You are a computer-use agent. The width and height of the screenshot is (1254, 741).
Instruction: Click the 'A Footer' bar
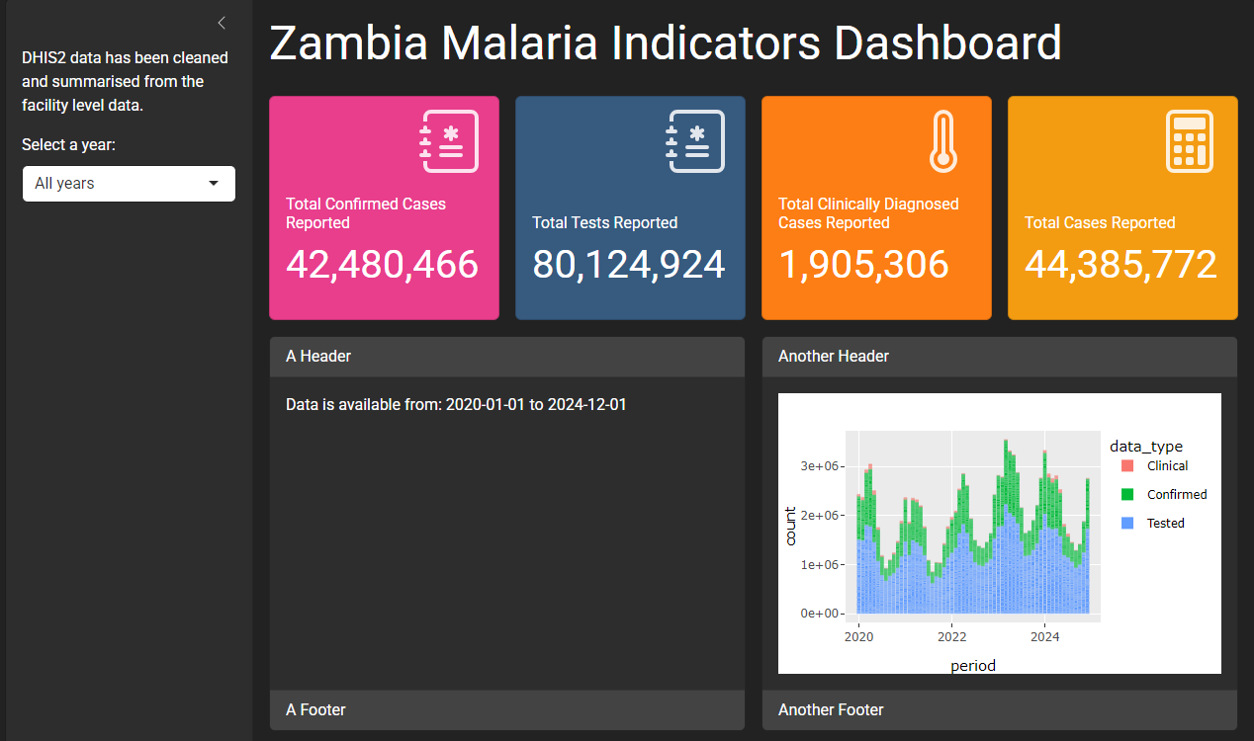pos(506,710)
